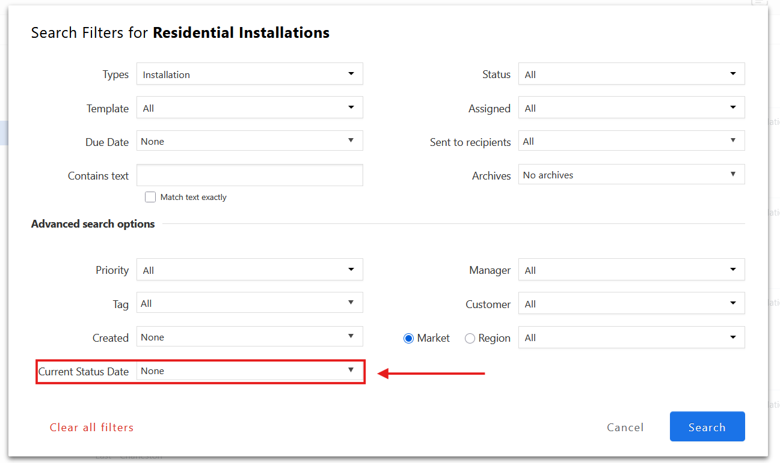This screenshot has width=780, height=463.
Task: Select the Market radio button
Action: tap(409, 338)
